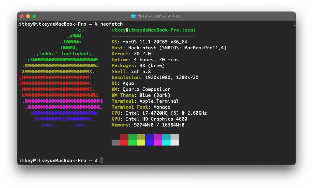Click the yellow minimize window button

click(28, 16)
